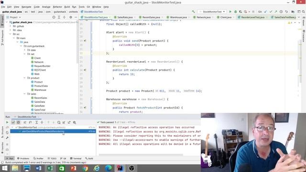Start debugging with the bug icon

click(x=235, y=11)
